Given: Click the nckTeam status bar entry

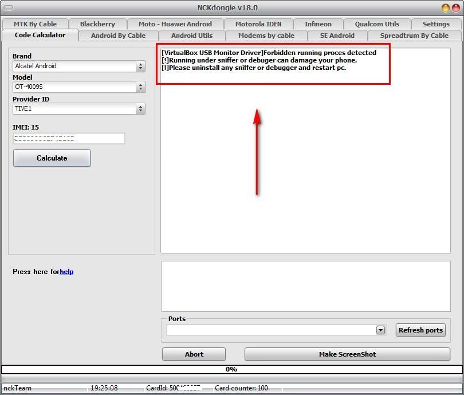Looking at the screenshot, I should click(17, 388).
